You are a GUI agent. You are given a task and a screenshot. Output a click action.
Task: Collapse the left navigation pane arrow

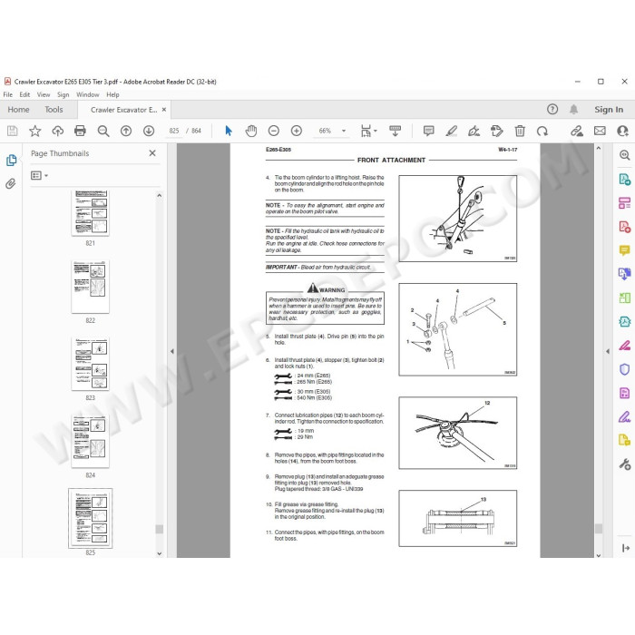(x=172, y=351)
